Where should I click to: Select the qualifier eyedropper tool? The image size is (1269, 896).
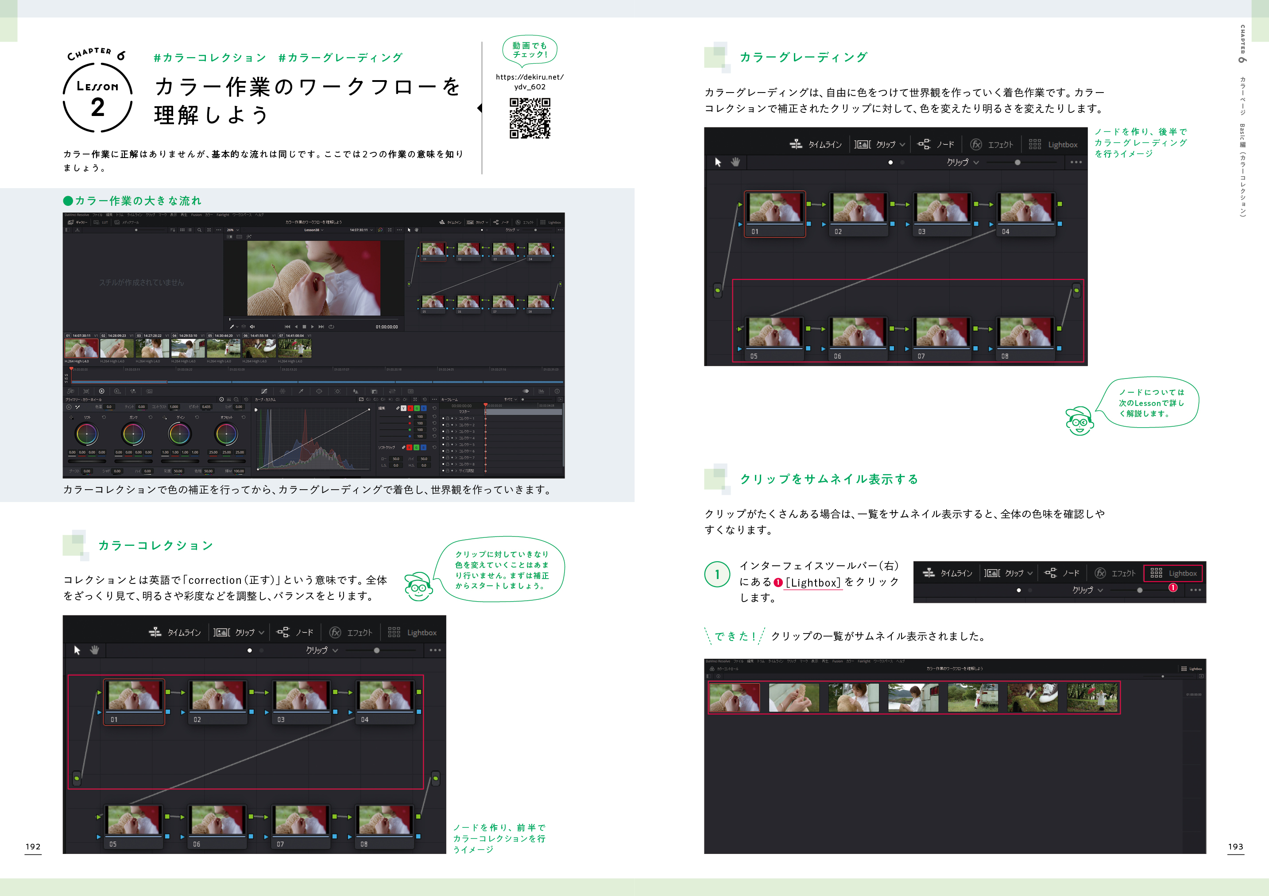pyautogui.click(x=301, y=391)
